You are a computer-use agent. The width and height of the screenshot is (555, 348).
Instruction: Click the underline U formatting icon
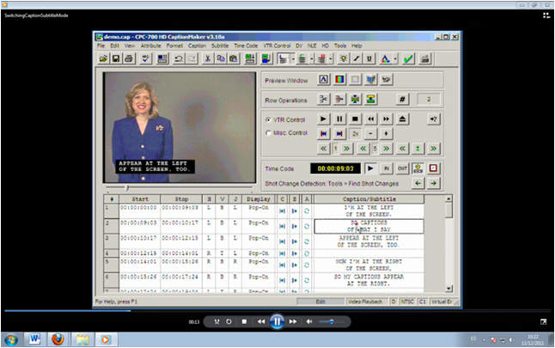[x=370, y=58]
